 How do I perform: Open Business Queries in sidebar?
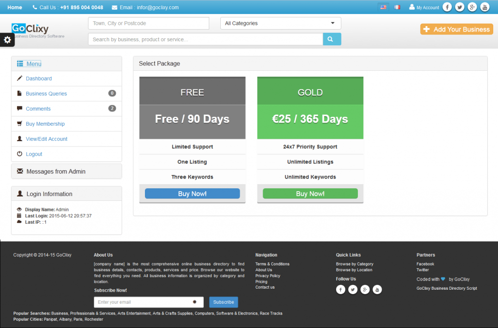pos(46,94)
